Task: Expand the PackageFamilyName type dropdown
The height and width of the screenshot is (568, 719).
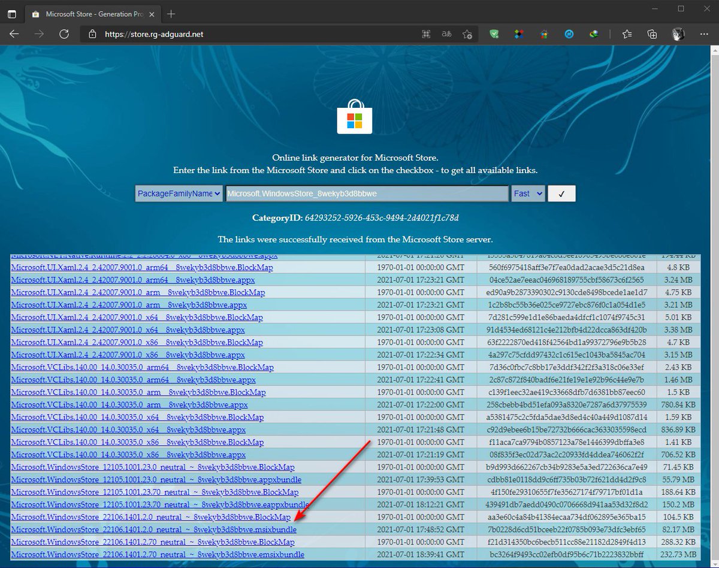Action: point(179,194)
